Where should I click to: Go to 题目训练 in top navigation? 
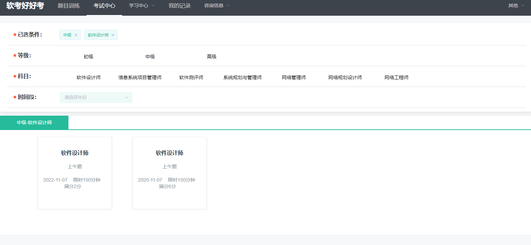click(x=69, y=6)
